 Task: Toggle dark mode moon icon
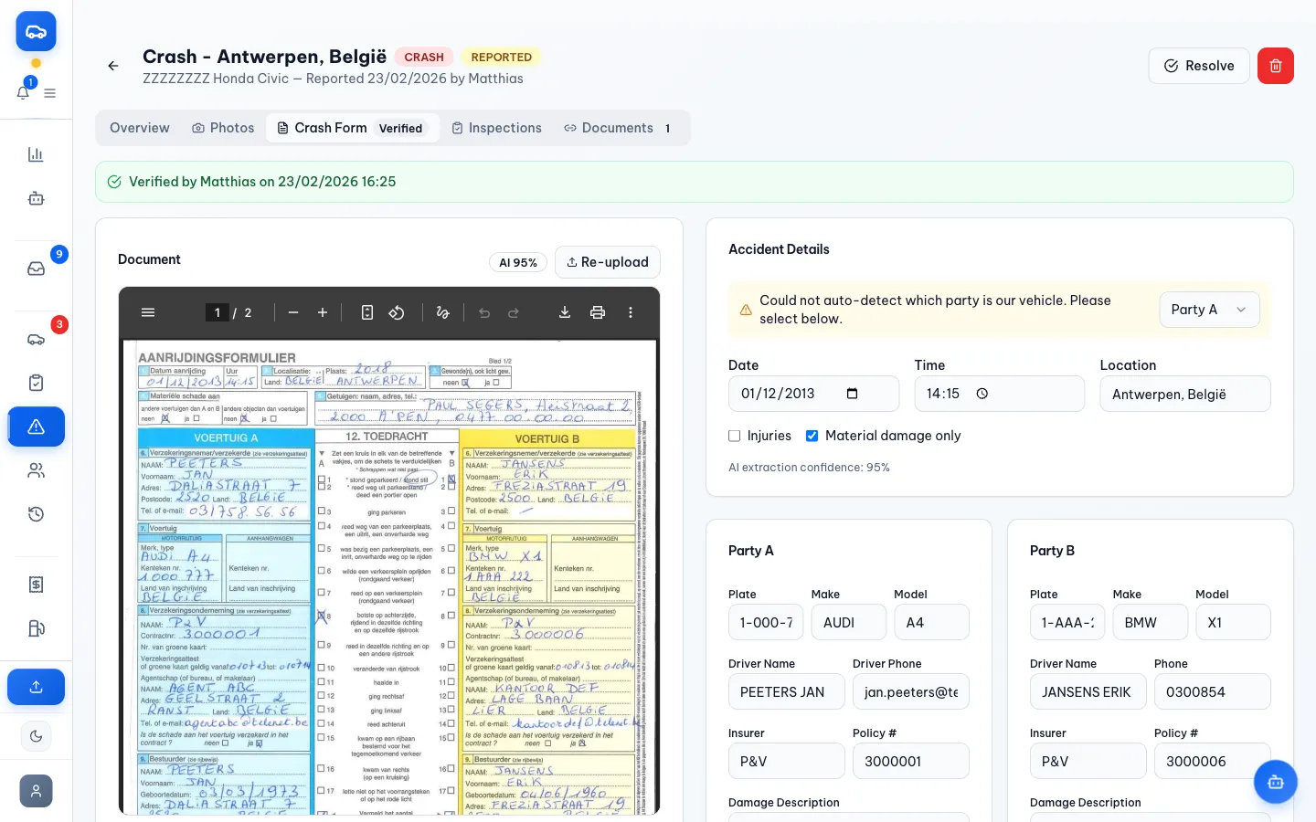36,736
